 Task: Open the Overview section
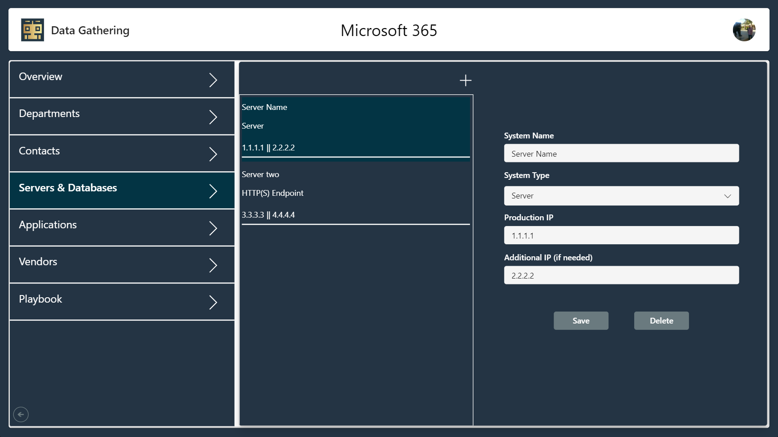tap(122, 79)
